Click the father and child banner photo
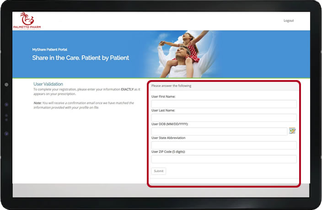The height and width of the screenshot is (210, 322). [x=181, y=53]
